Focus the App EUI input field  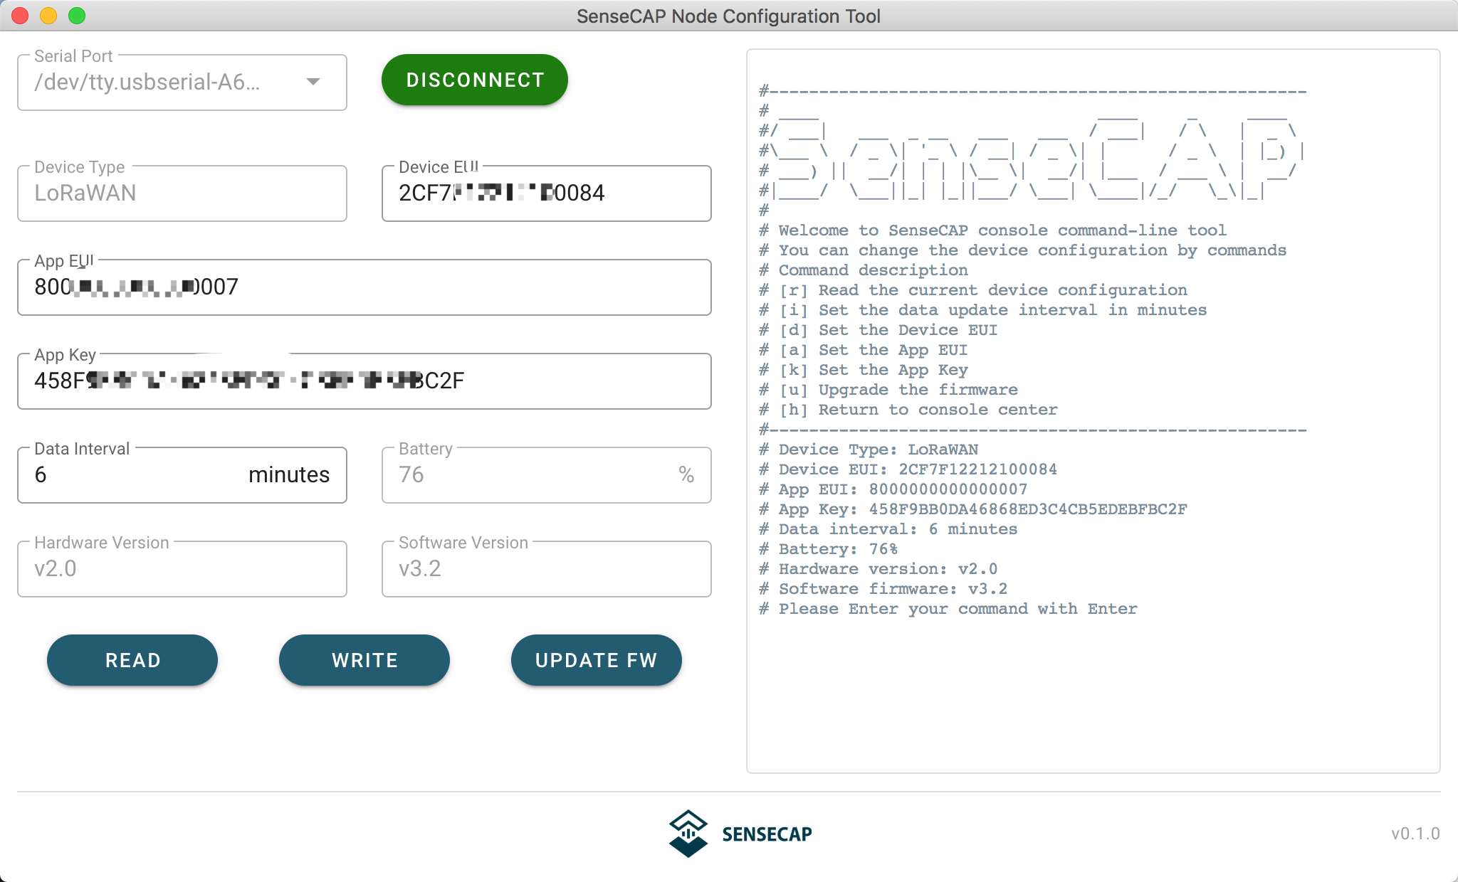point(364,287)
